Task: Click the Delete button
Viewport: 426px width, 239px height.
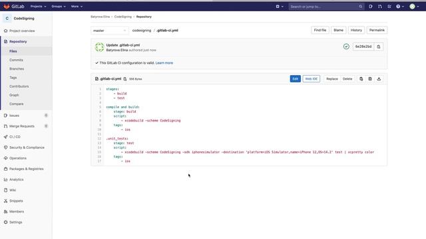Action: click(x=347, y=79)
